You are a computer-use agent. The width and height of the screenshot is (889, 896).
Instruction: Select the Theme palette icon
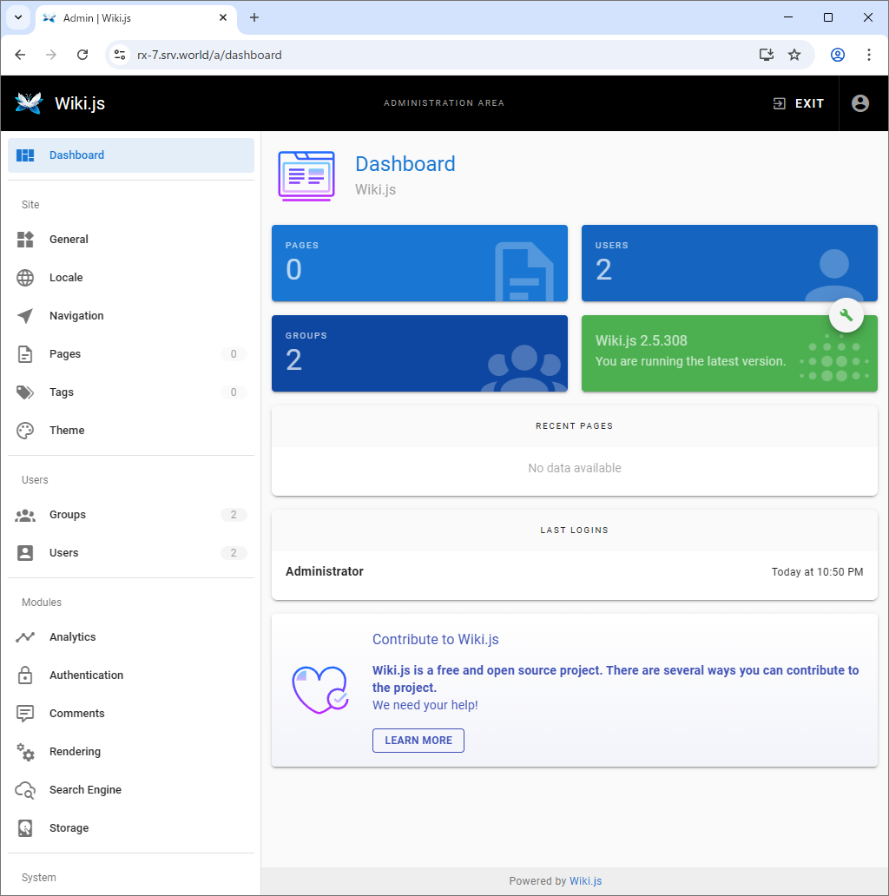tap(25, 431)
